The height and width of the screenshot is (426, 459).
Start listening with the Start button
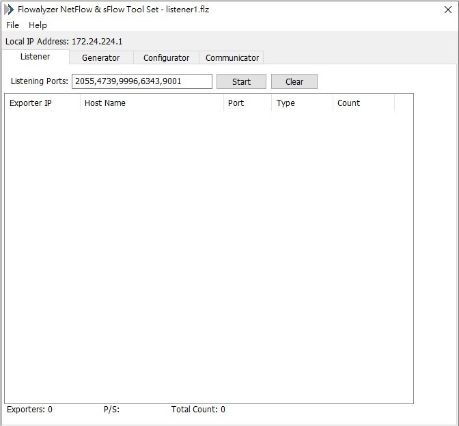pos(241,81)
